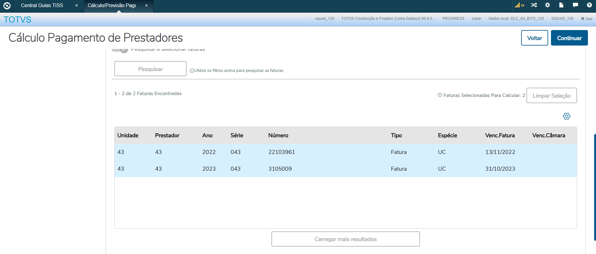Click Carregar mais resultados button
This screenshot has width=596, height=254.
pos(345,239)
